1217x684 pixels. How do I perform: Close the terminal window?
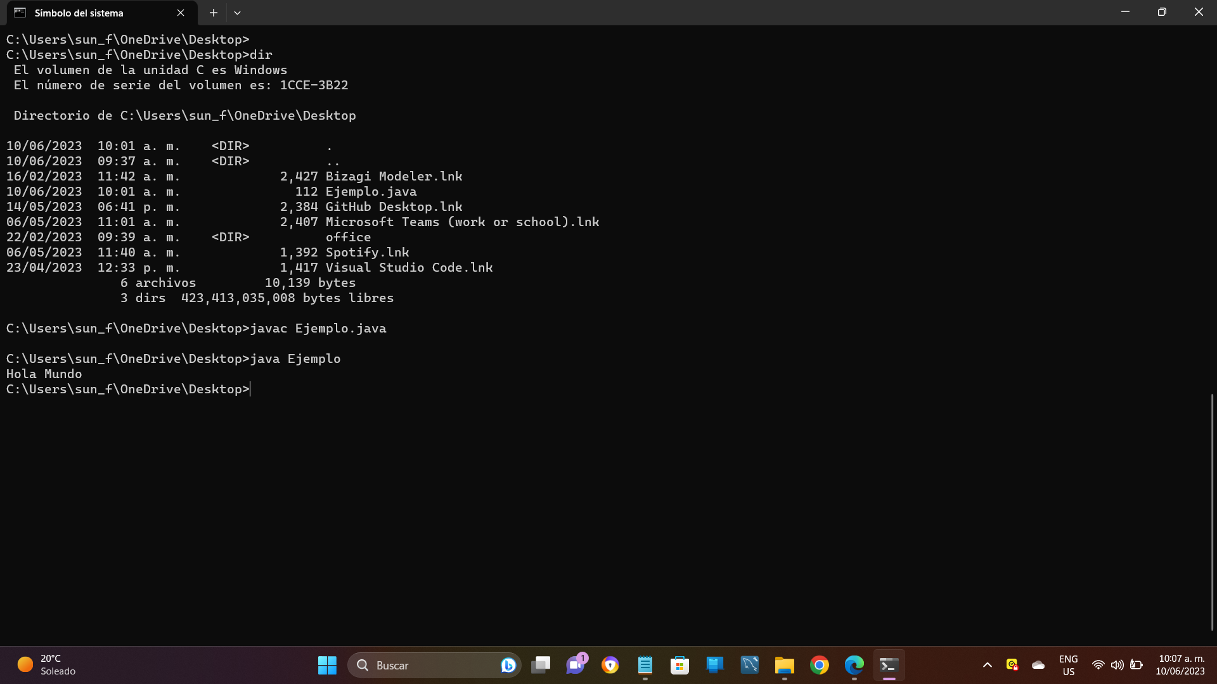tap(1199, 12)
